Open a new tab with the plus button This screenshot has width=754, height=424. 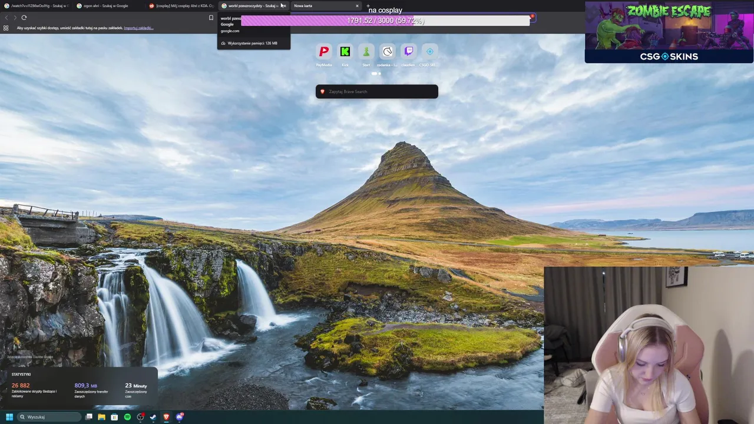[x=368, y=6]
